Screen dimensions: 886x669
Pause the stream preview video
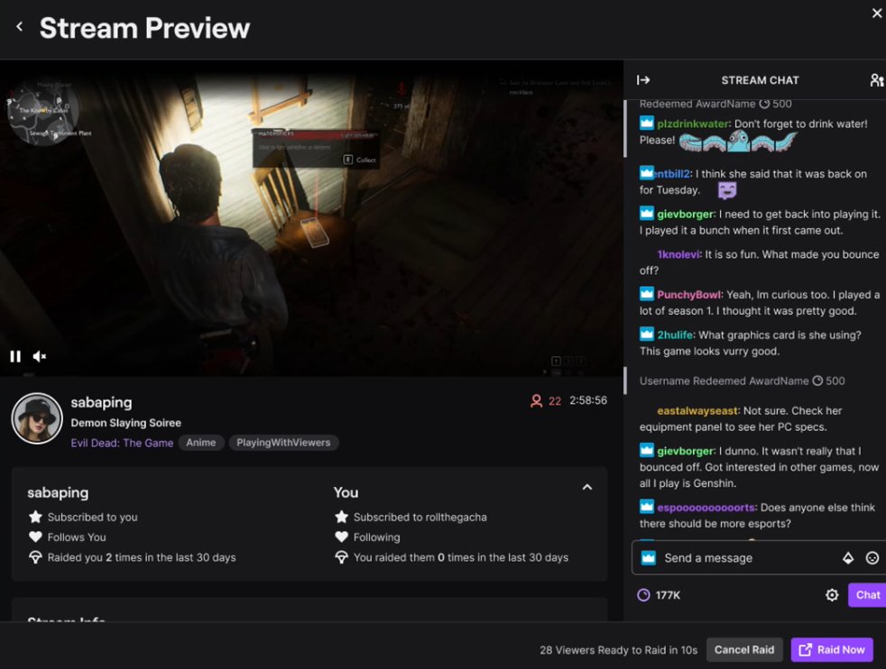point(15,356)
